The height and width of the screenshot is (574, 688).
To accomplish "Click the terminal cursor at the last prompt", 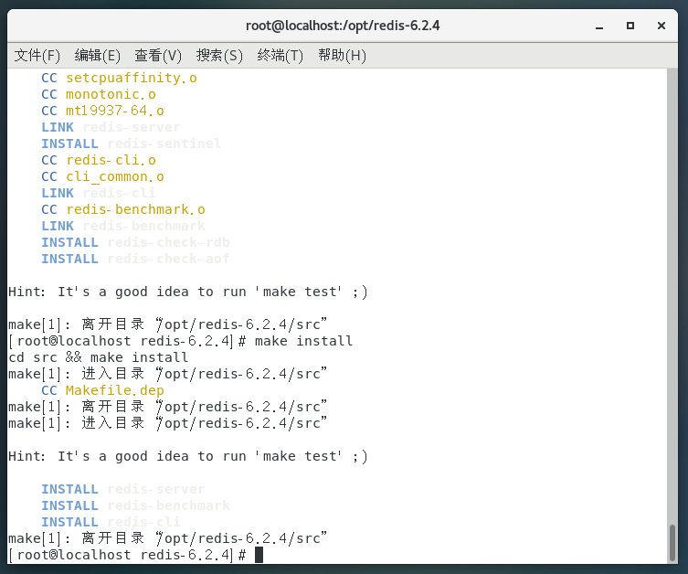I will [259, 555].
